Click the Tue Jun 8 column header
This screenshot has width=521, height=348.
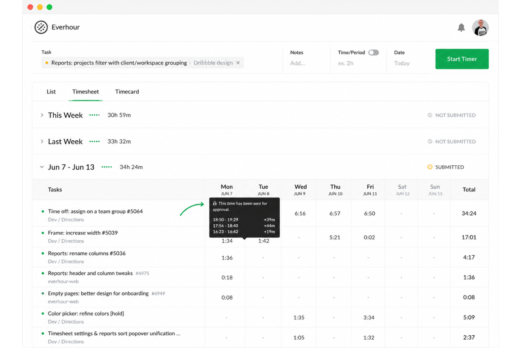[263, 190]
